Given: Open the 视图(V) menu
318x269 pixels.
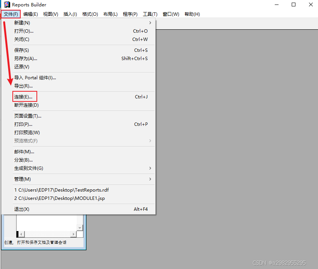Looking at the screenshot, I should (50, 14).
